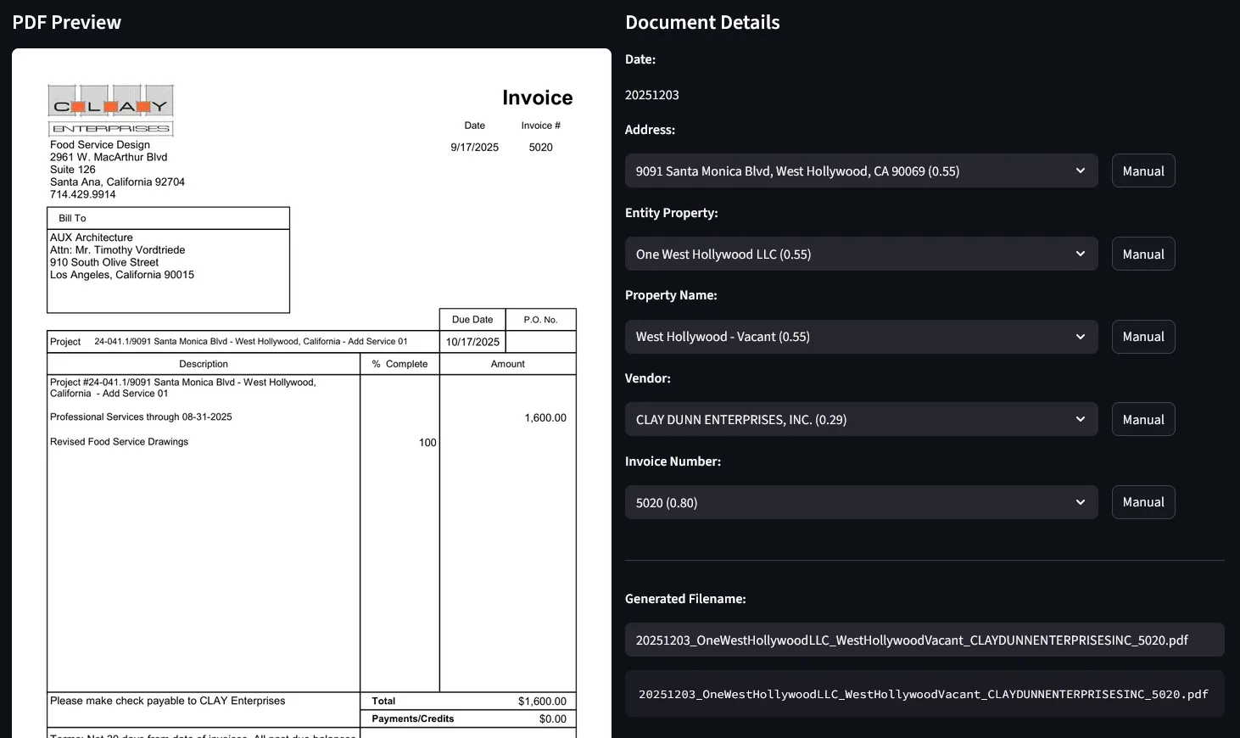Click Manual next to Invoice Number

pyautogui.click(x=1142, y=502)
